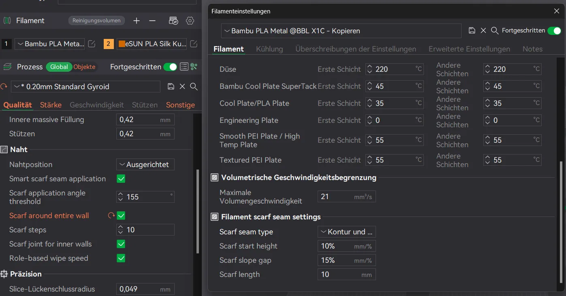The width and height of the screenshot is (566, 296).
Task: Open filament settings gear icon
Action: click(x=190, y=21)
